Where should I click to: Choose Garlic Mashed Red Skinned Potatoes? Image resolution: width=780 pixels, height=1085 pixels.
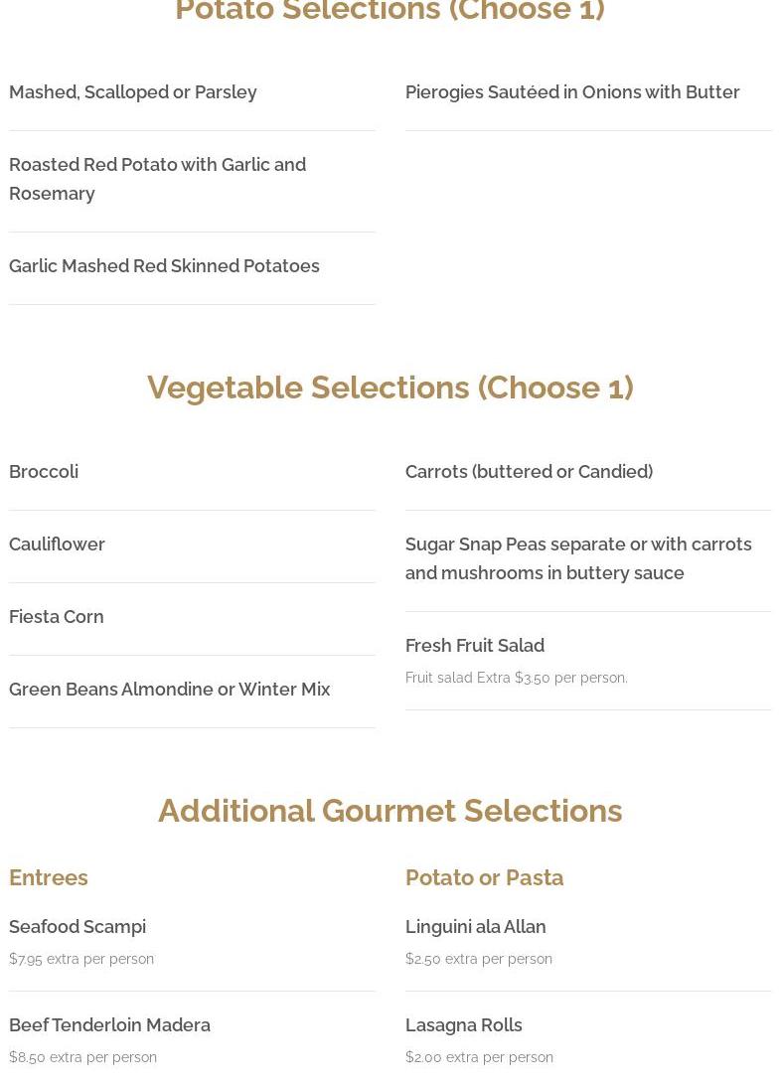[x=164, y=266]
